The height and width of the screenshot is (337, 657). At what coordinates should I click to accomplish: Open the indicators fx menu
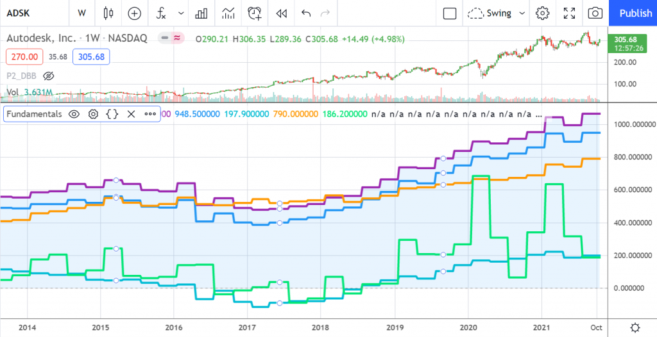click(161, 13)
